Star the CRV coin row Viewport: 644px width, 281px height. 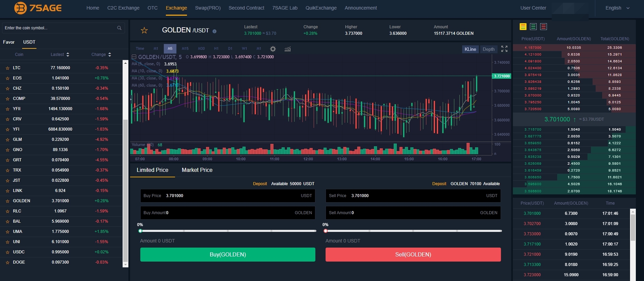click(x=7, y=119)
